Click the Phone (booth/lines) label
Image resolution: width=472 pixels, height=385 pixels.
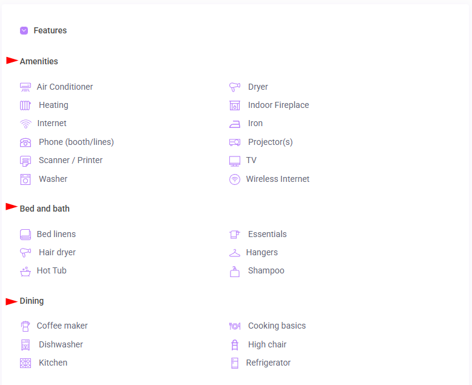click(x=76, y=142)
